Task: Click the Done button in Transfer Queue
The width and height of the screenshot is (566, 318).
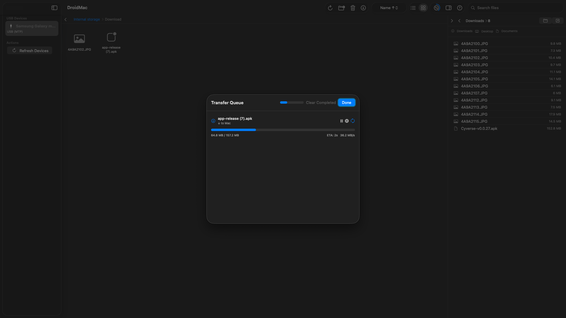Action: [346, 102]
